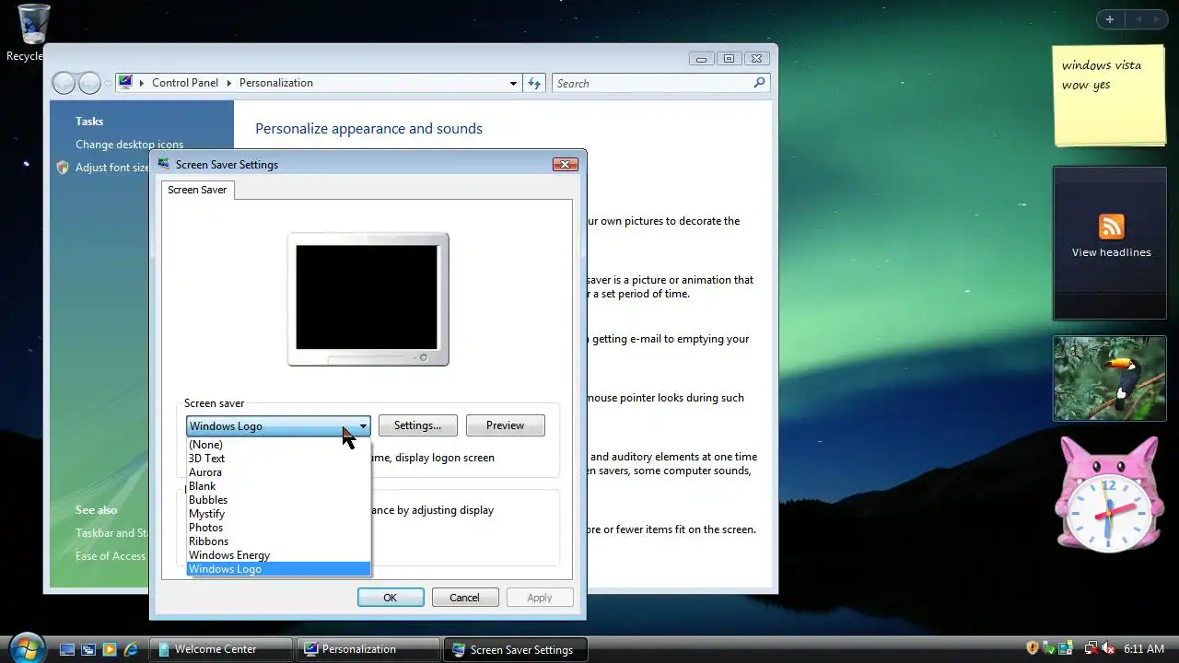This screenshot has width=1179, height=663.
Task: Click the pink cat clock gadget
Action: pos(1109,495)
